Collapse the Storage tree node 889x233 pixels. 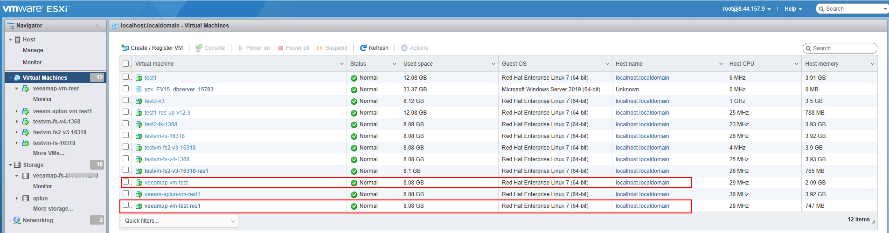(10, 165)
